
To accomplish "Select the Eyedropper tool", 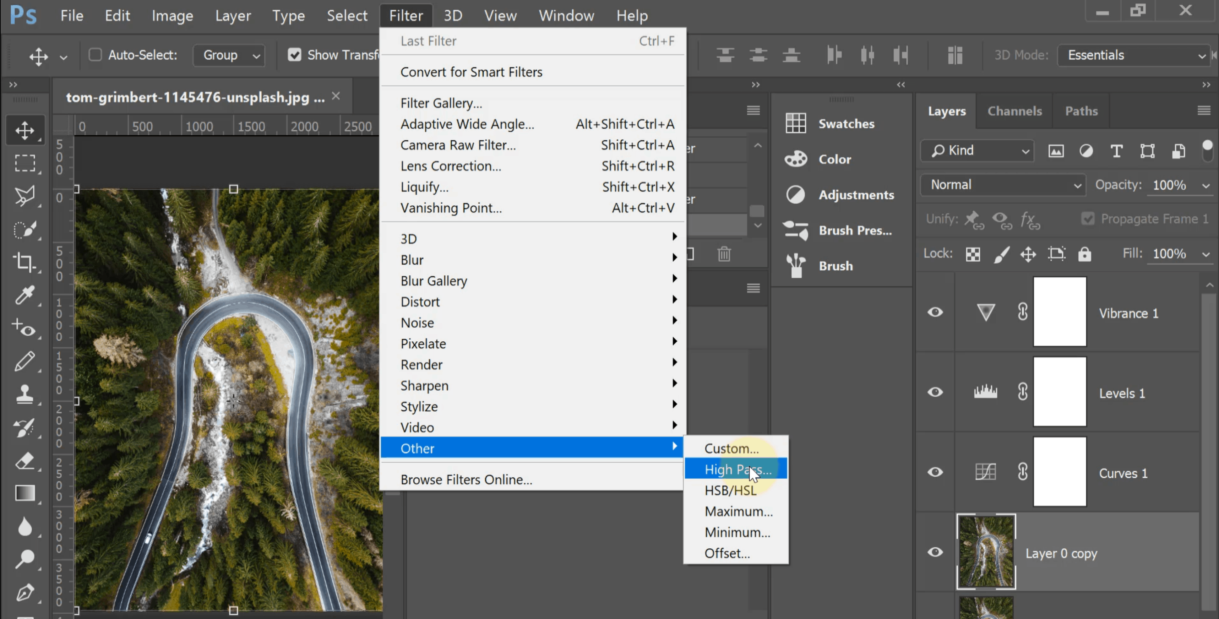I will click(25, 295).
